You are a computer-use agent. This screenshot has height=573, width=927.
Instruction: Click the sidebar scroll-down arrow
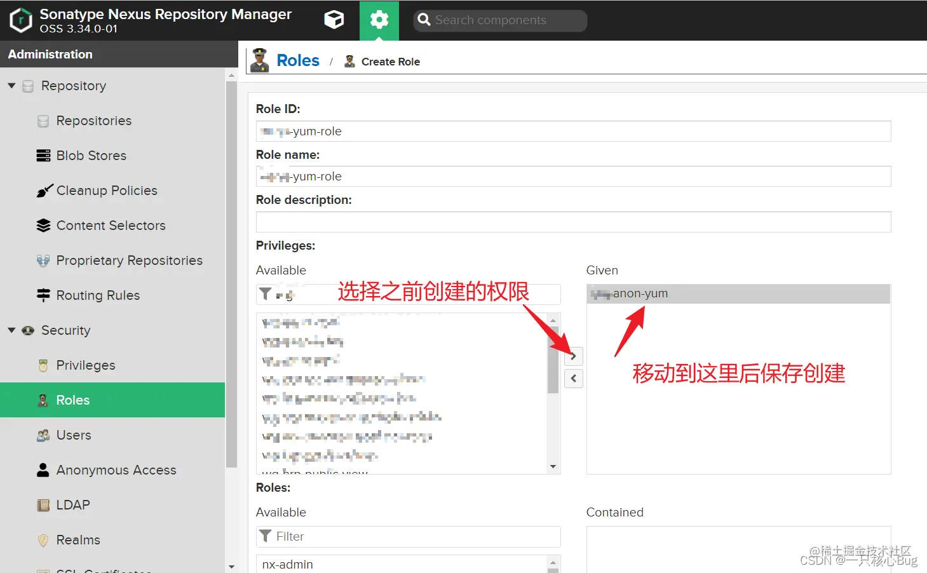coord(231,567)
